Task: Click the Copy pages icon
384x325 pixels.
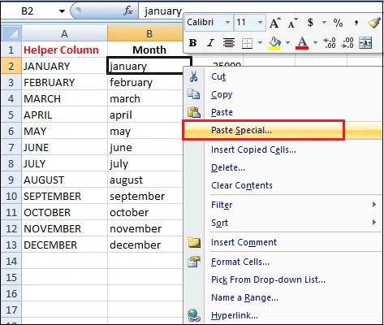Action: (194, 94)
